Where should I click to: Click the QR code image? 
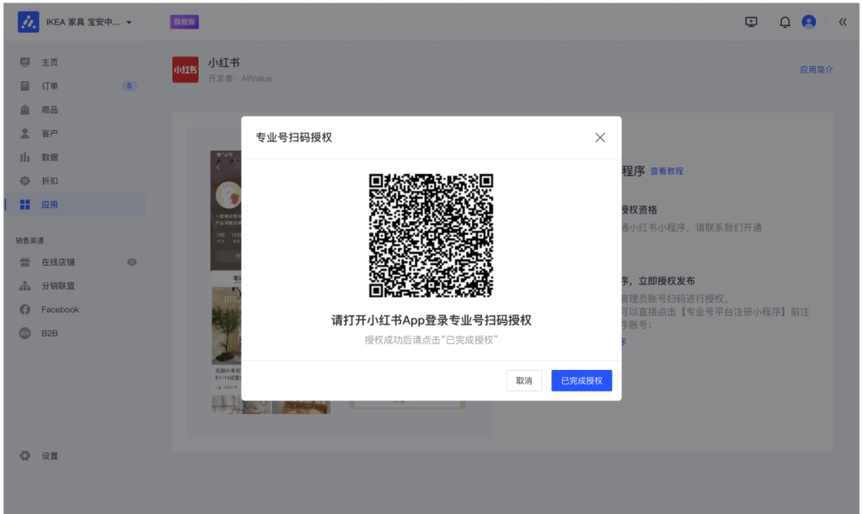click(x=431, y=236)
